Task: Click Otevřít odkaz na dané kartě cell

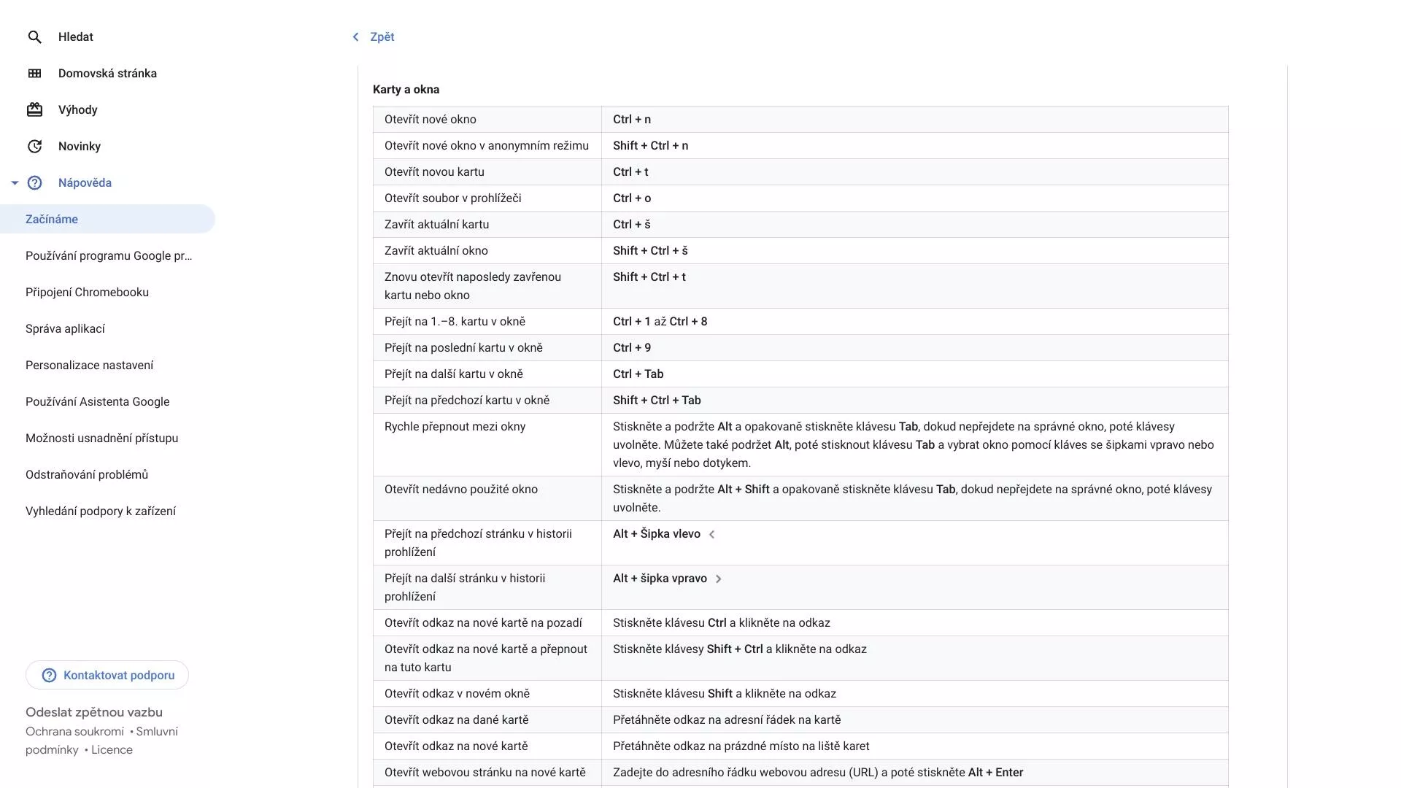Action: (487, 719)
